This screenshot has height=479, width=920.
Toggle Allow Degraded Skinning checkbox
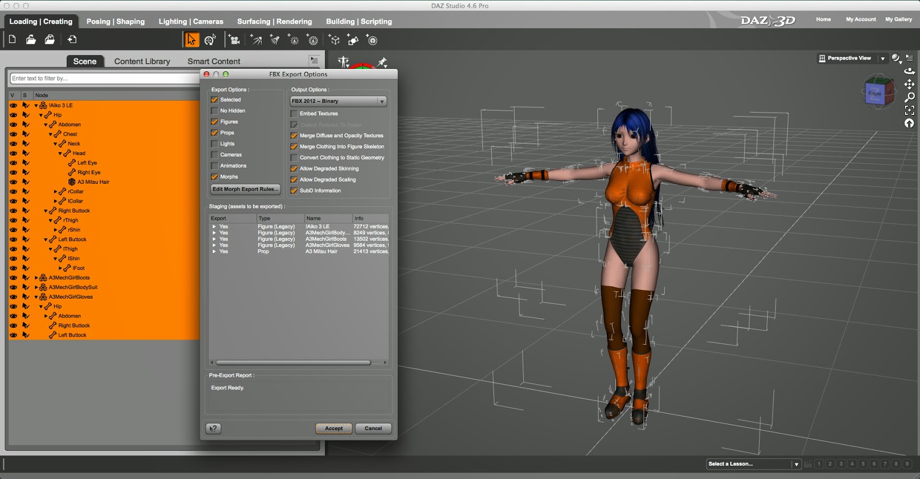[x=294, y=169]
